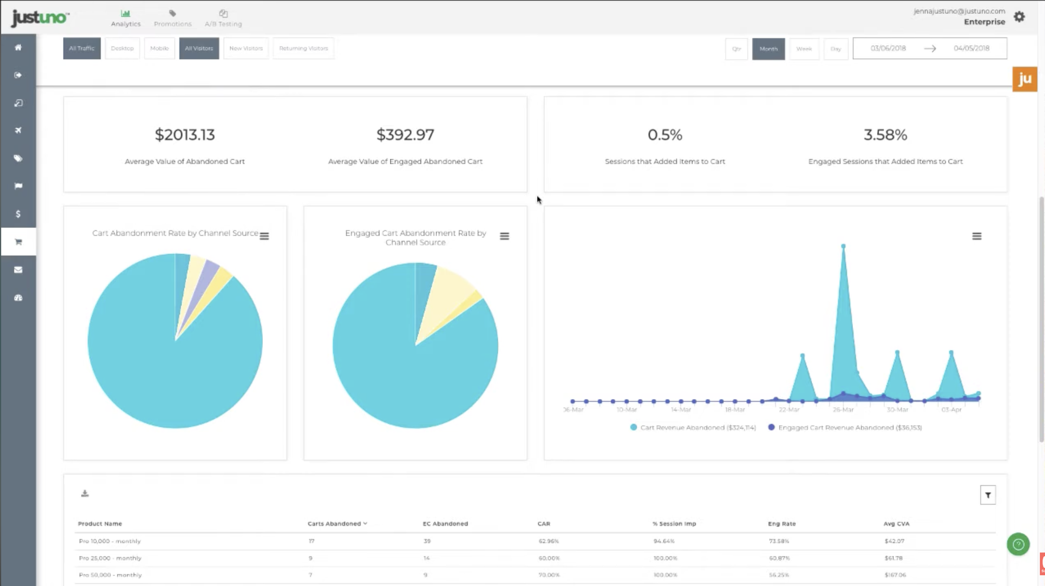Click the tallest peak marker near 26-Mar
Image resolution: width=1045 pixels, height=586 pixels.
843,246
